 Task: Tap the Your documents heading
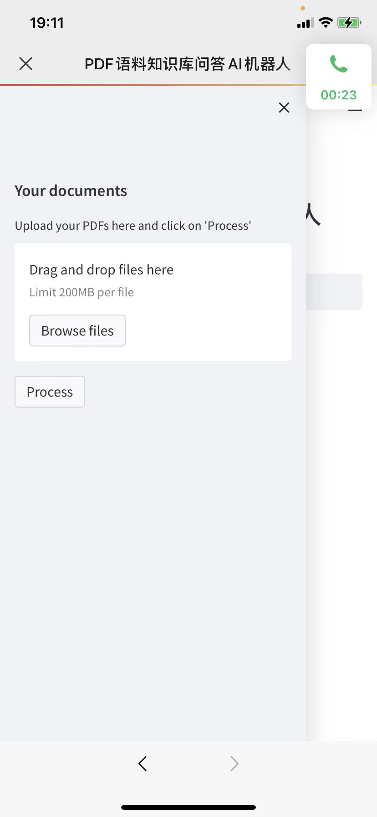(x=71, y=191)
